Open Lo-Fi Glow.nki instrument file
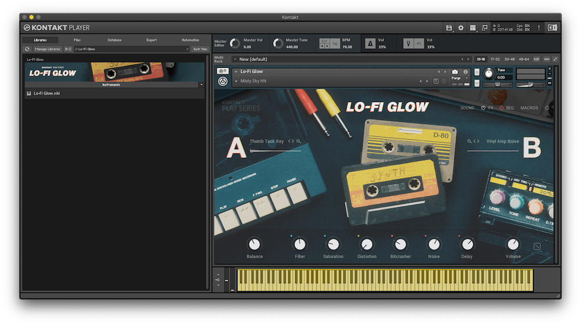581x325 pixels. point(114,93)
